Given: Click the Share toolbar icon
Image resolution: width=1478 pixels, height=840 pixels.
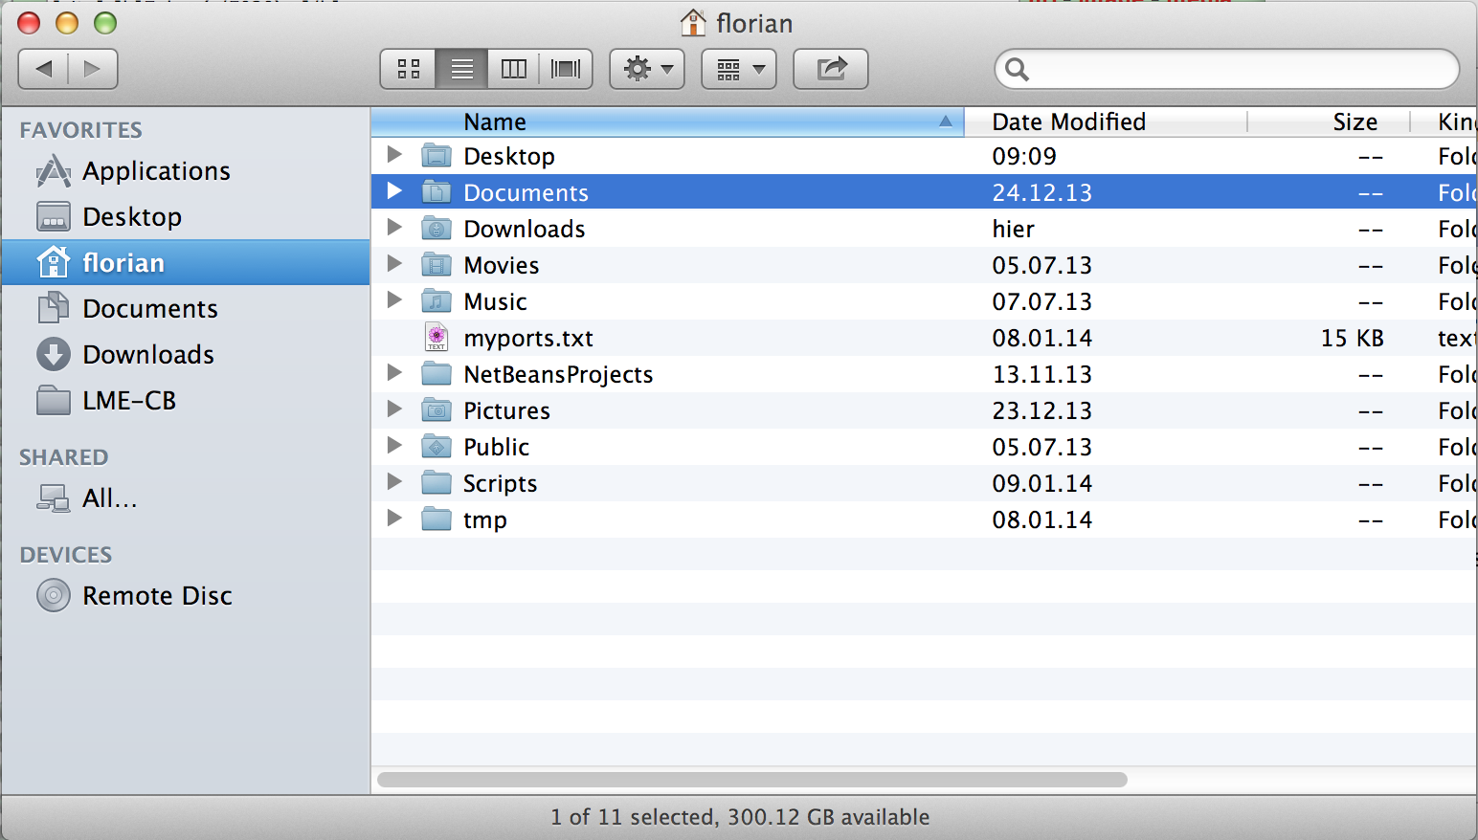Looking at the screenshot, I should pos(831,69).
